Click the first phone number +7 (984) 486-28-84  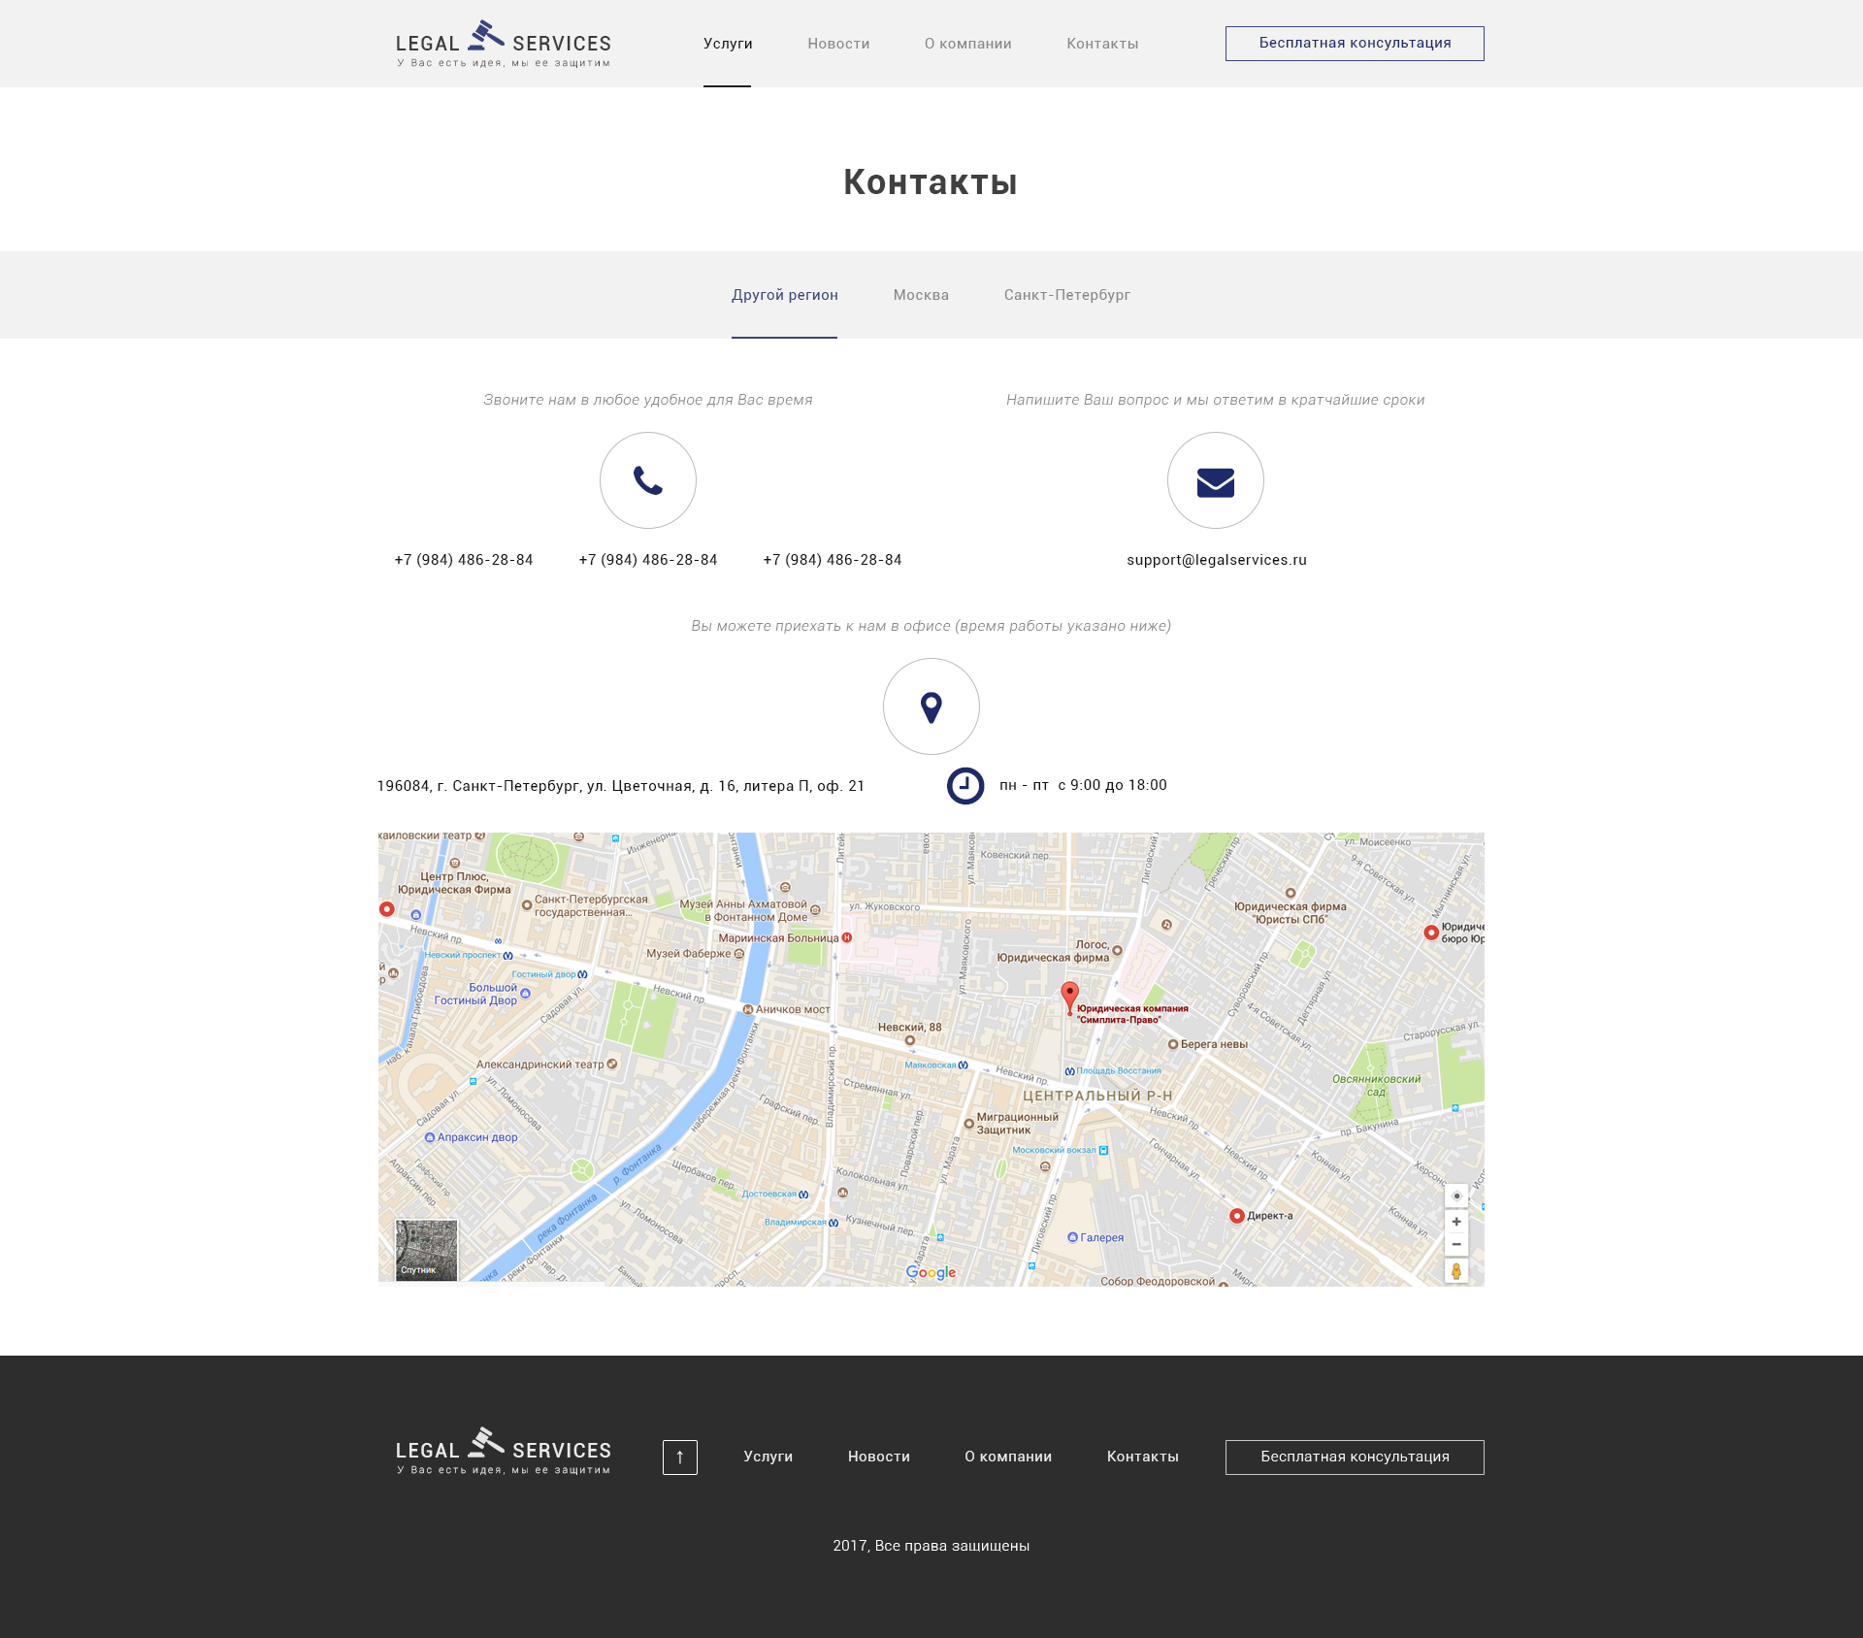(x=464, y=560)
